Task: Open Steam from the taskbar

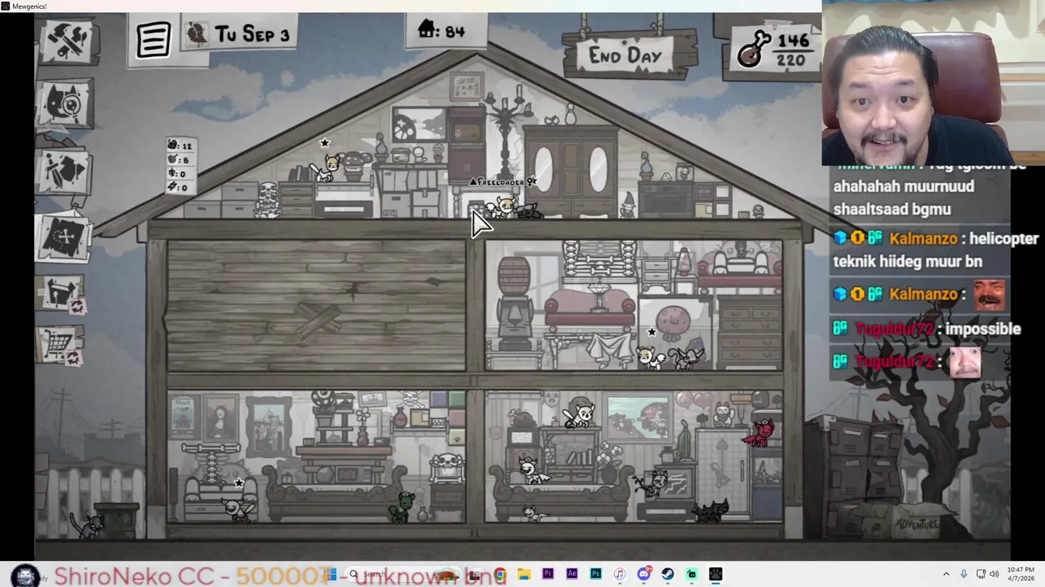Action: click(x=668, y=574)
